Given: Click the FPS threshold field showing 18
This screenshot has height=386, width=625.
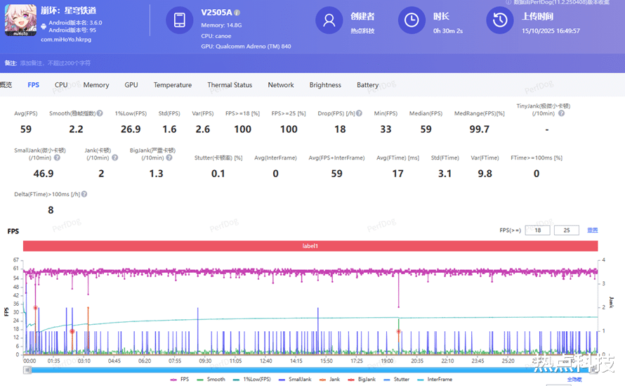Looking at the screenshot, I should [x=537, y=230].
